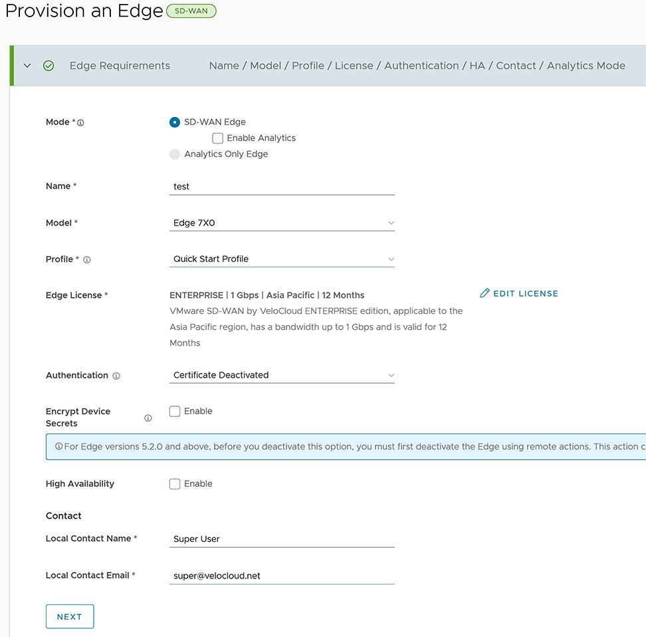Click the SD-WAN badge next to page title
Screen dimensions: 646x637
(191, 11)
